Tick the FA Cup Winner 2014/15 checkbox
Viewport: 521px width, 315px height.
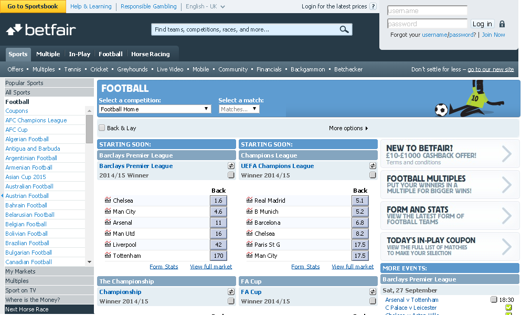click(373, 301)
